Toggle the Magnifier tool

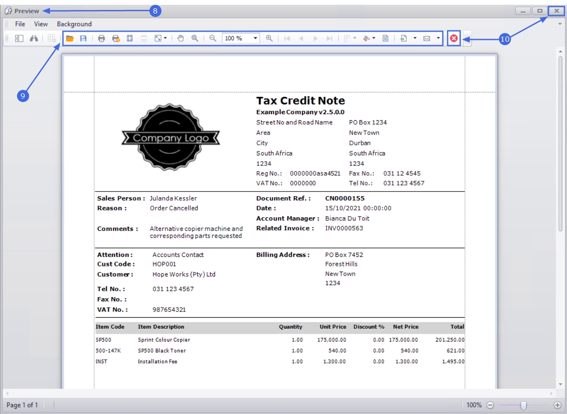tap(195, 38)
